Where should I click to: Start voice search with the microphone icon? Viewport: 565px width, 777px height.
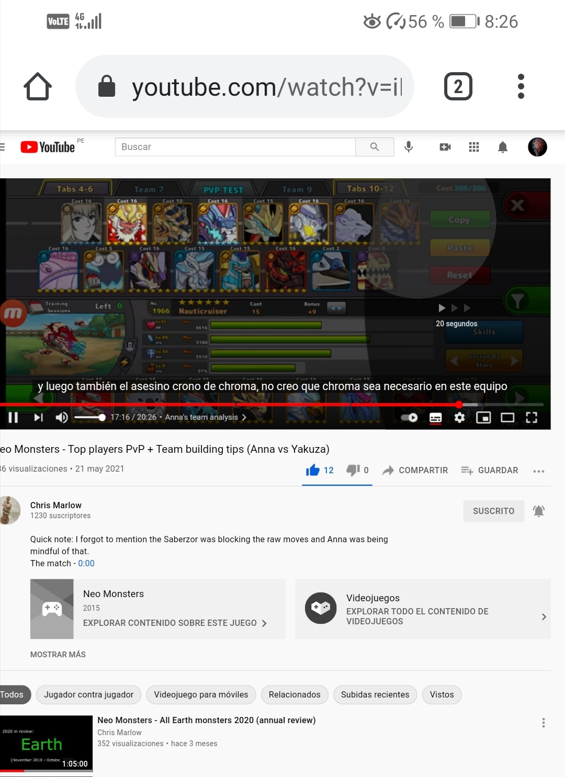click(x=409, y=147)
